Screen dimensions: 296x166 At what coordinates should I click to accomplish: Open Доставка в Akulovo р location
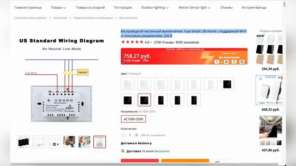(136, 143)
